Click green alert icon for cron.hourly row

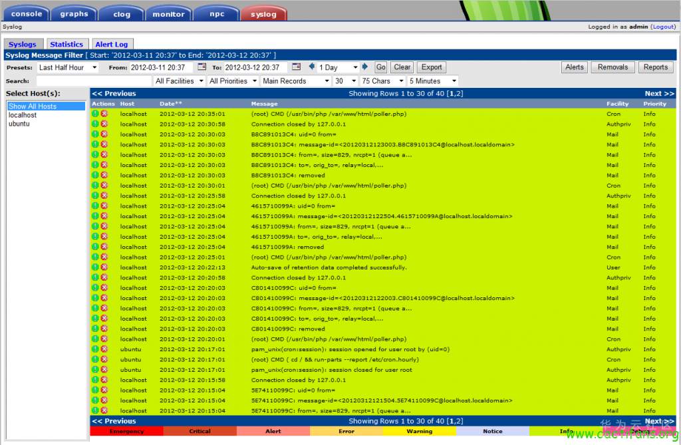click(95, 359)
